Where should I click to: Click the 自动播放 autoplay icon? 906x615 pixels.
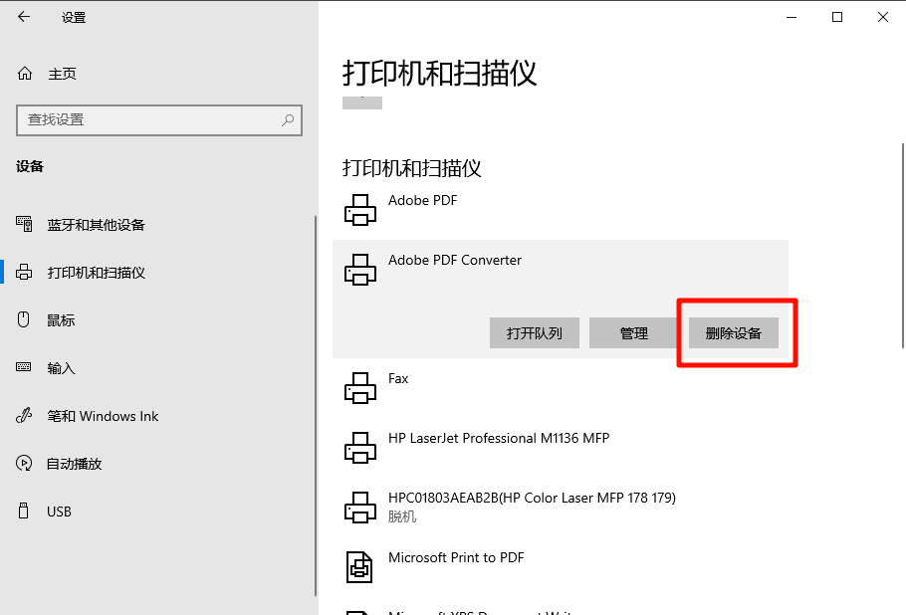point(24,463)
